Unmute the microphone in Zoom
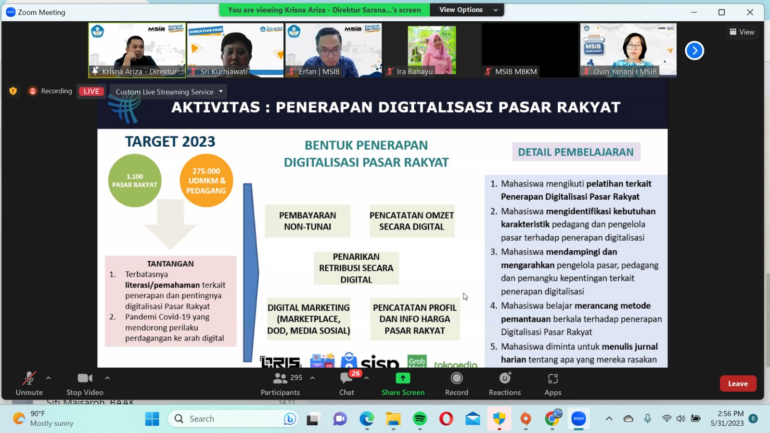The height and width of the screenshot is (433, 770). tap(29, 384)
